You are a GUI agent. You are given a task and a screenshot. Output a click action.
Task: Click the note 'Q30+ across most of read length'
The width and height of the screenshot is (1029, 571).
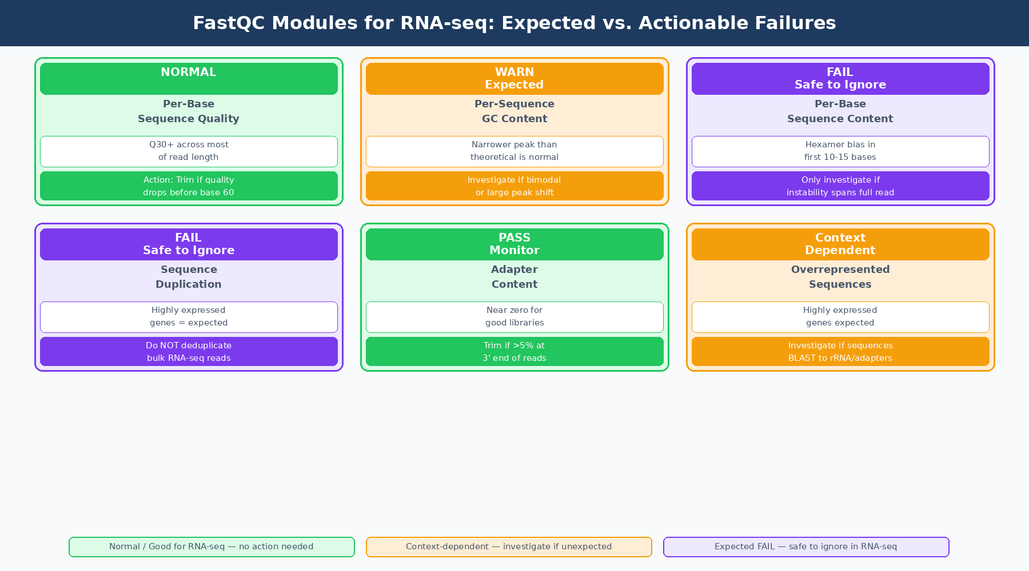(188, 151)
